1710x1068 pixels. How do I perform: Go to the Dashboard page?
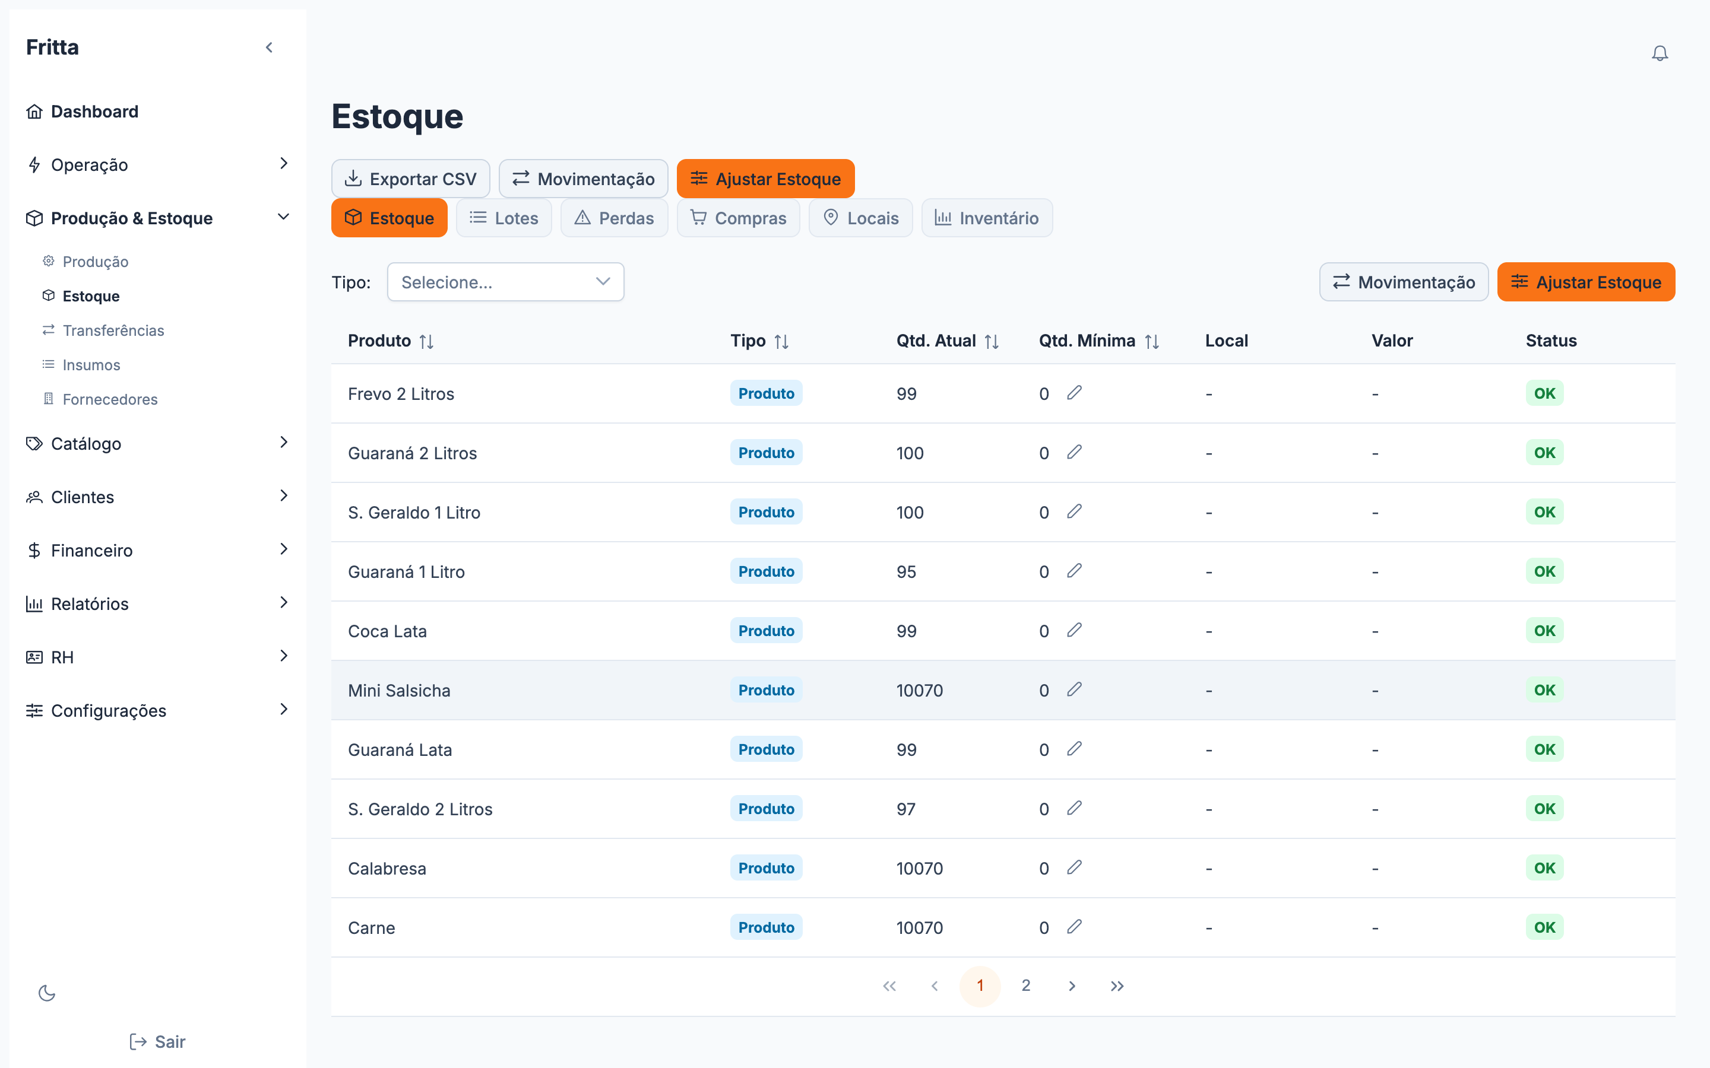(82, 111)
